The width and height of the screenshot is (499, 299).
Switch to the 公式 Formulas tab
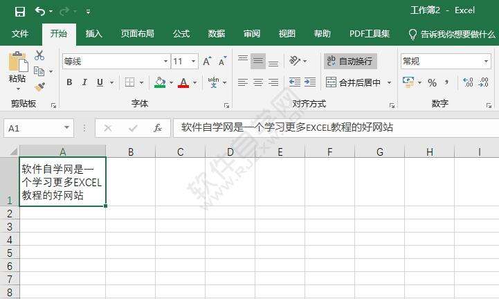pyautogui.click(x=181, y=34)
